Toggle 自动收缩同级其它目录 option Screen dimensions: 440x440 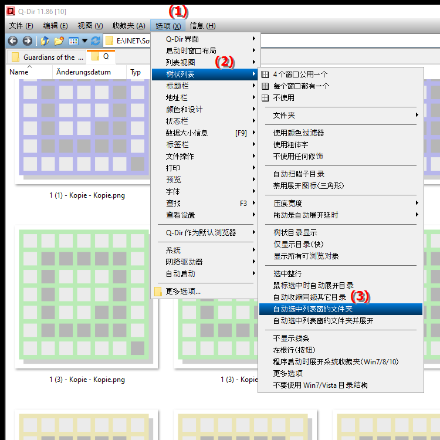[340, 297]
